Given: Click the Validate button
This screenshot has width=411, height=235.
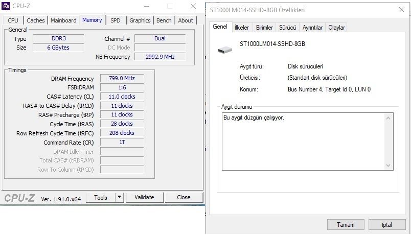Looking at the screenshot, I should click(x=145, y=197).
